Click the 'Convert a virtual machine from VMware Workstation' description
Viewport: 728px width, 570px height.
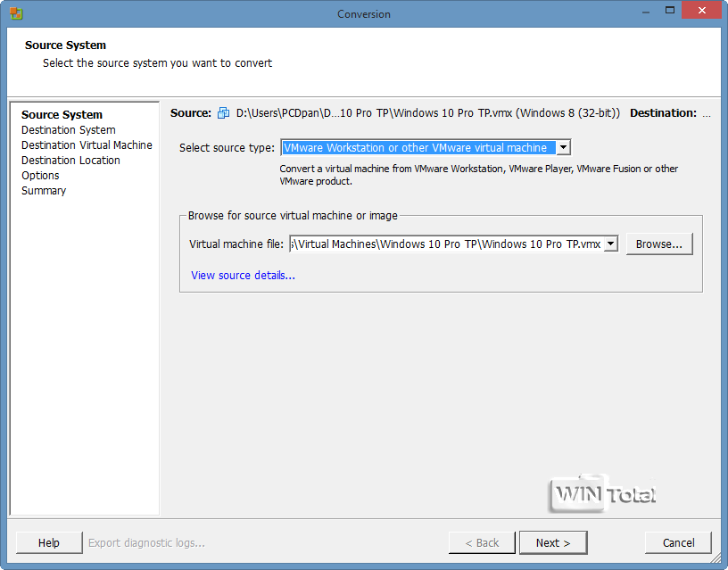tap(478, 175)
